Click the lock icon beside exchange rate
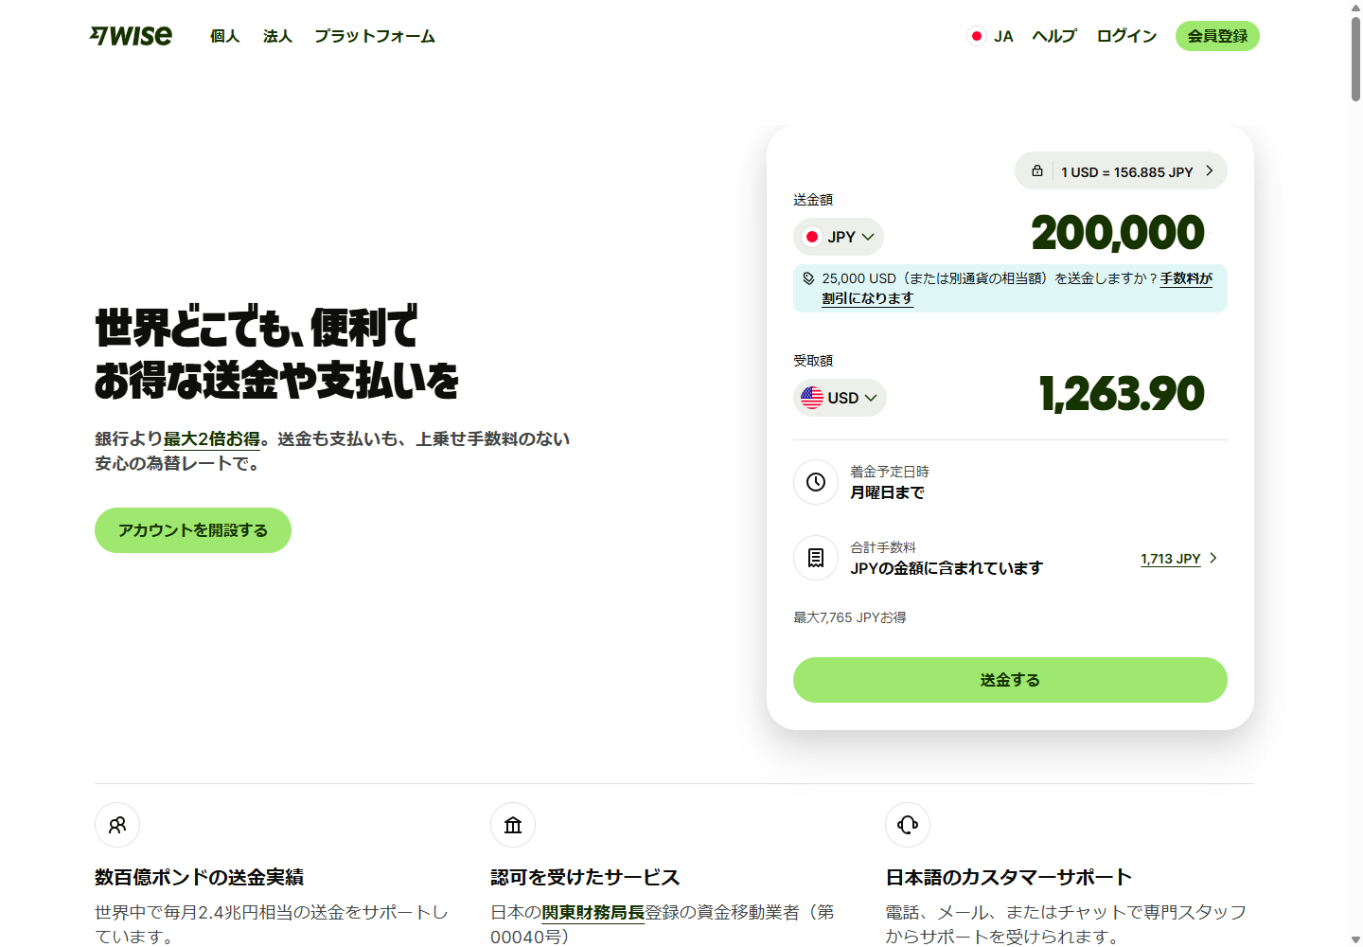 click(x=1037, y=171)
